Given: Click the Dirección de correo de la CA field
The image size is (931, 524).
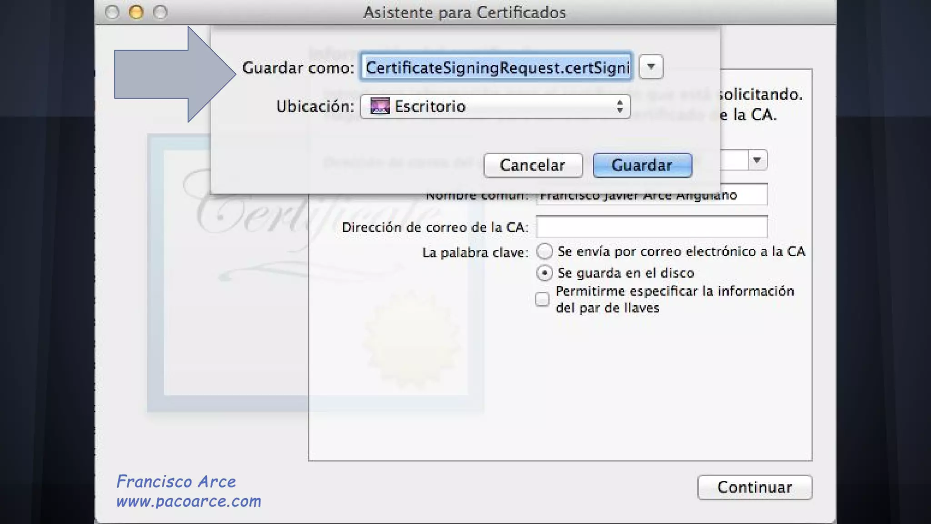Looking at the screenshot, I should click(x=651, y=227).
